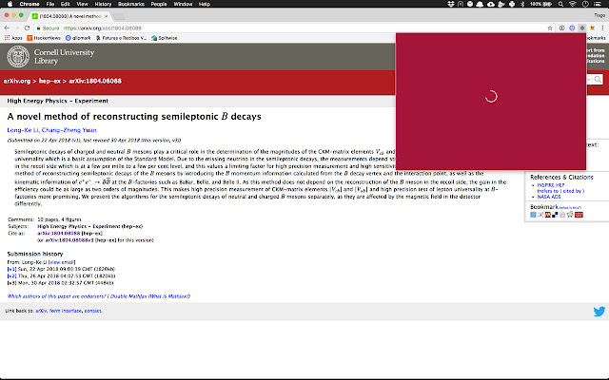Open the Bookmarks menu
The width and height of the screenshot is (609, 380).
pos(131,4)
